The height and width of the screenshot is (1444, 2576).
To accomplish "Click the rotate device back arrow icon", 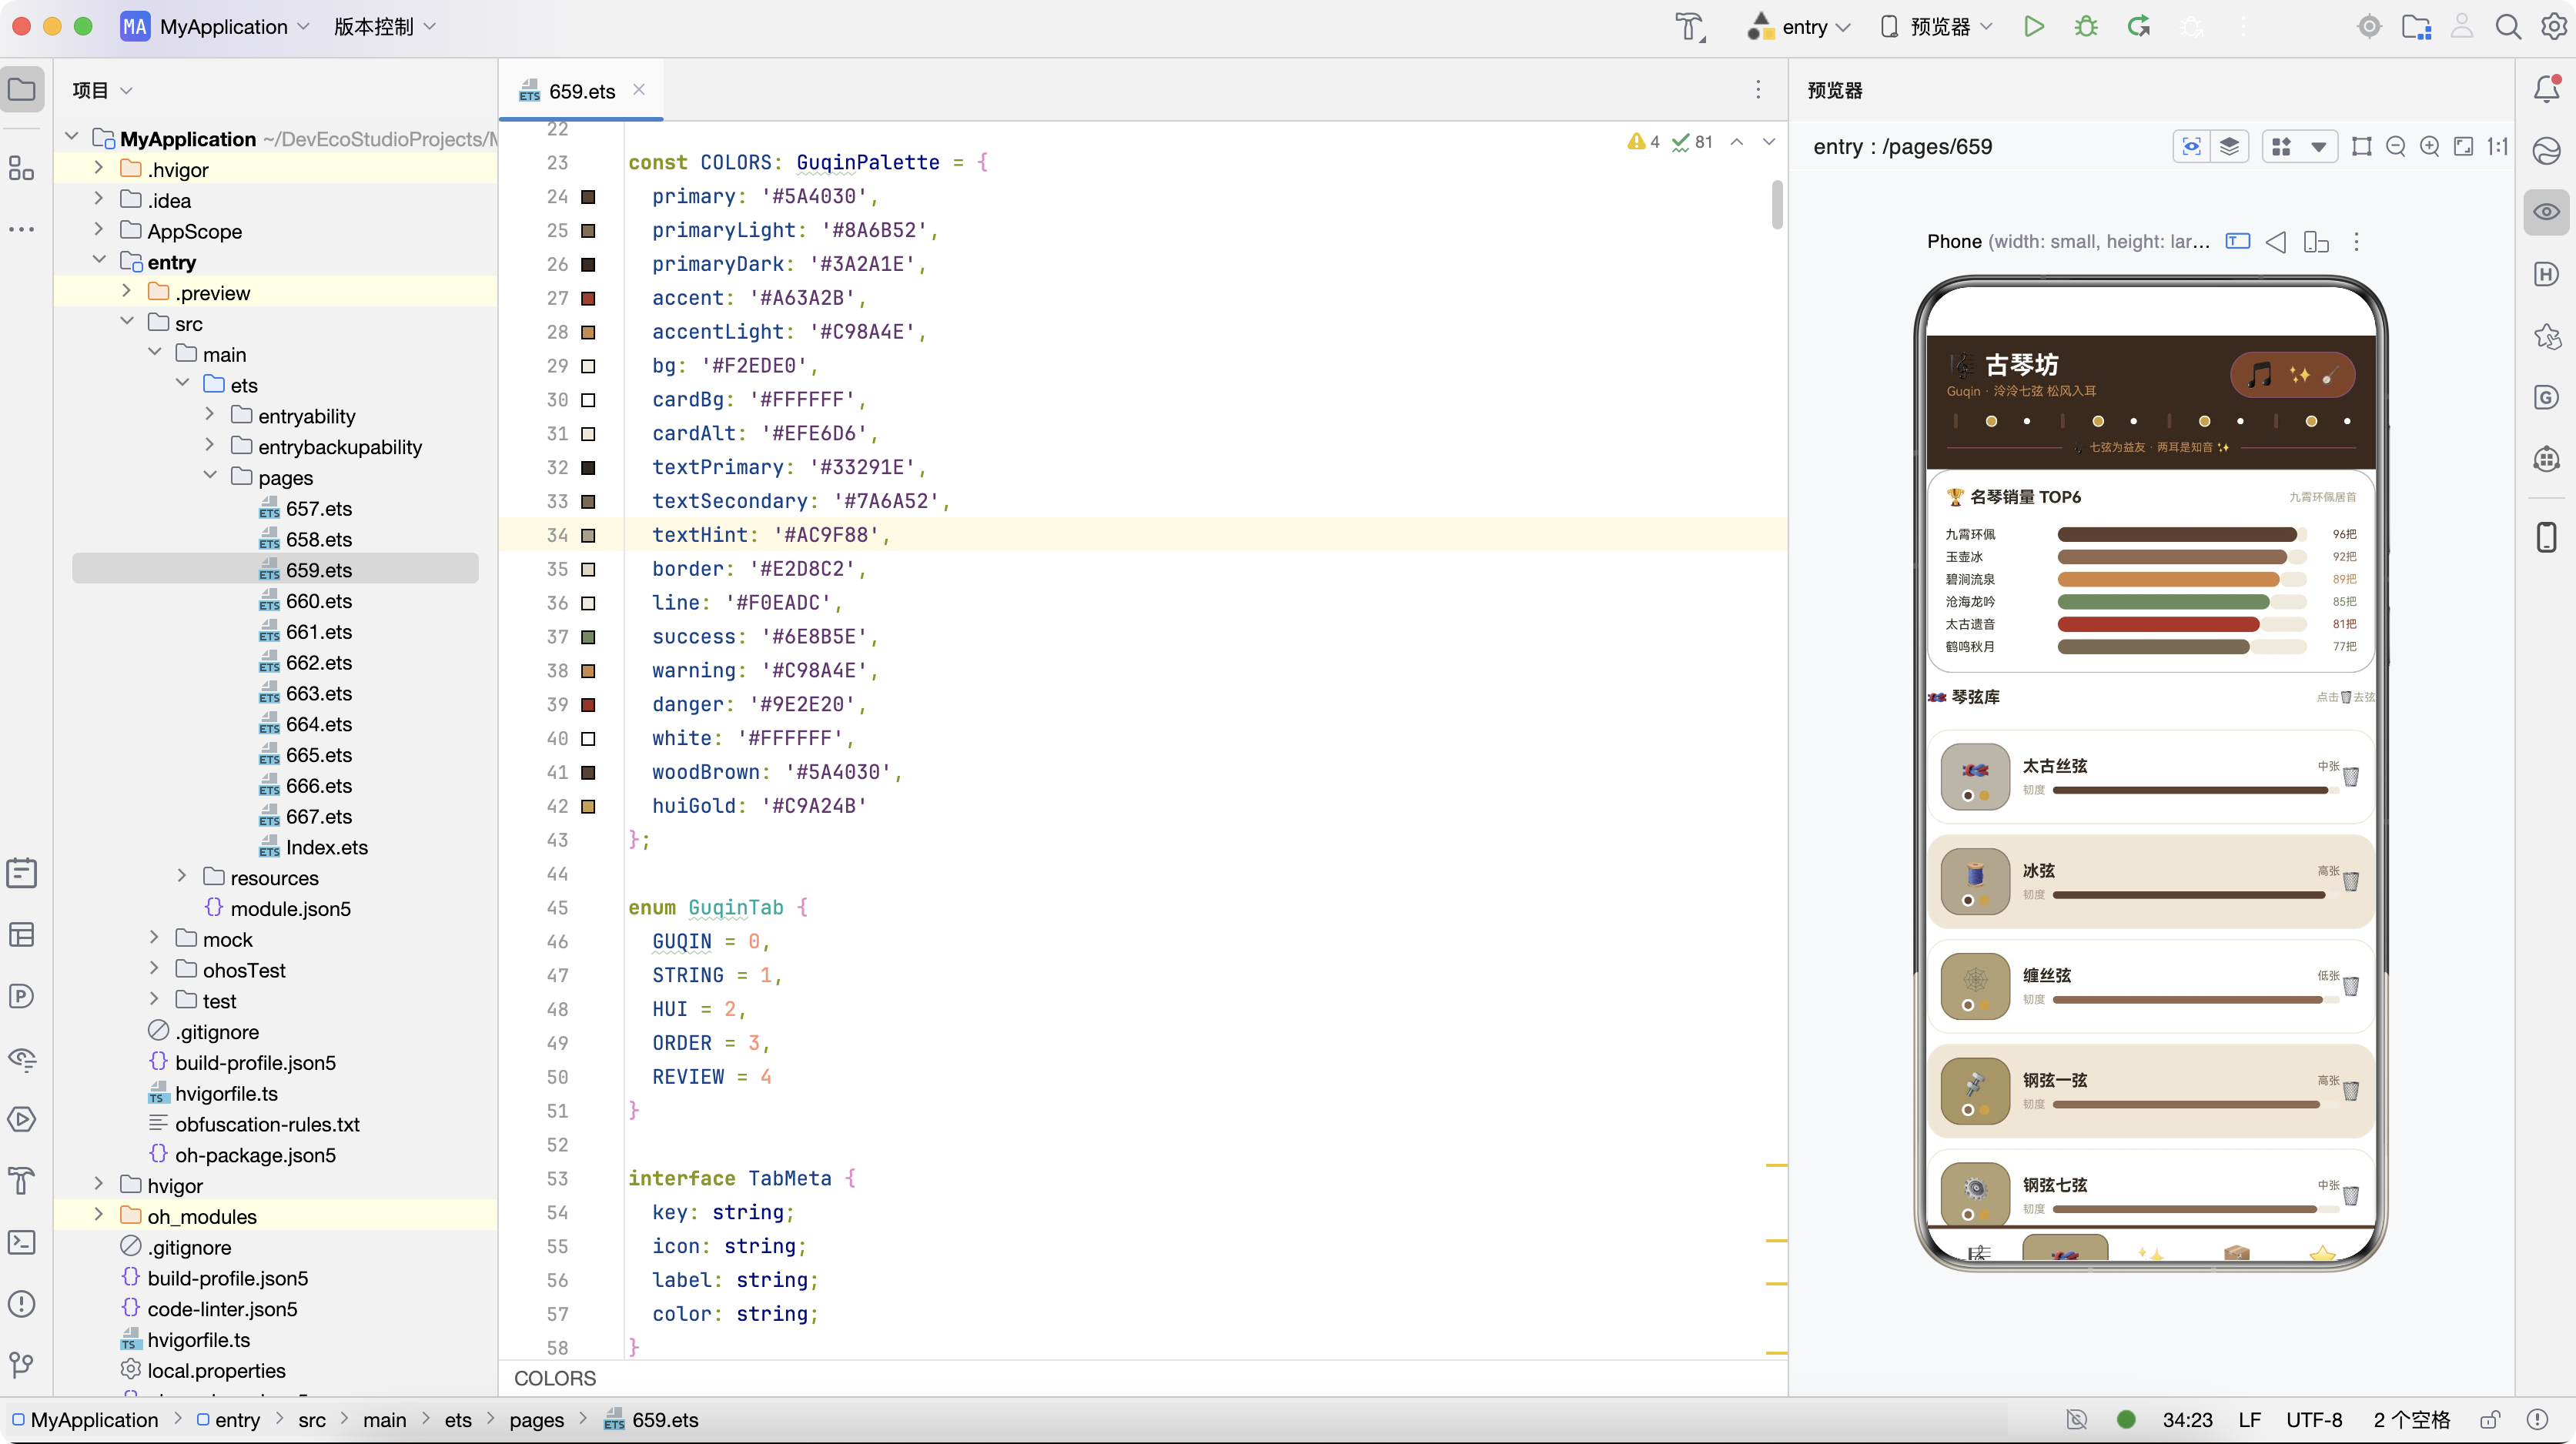I will point(2276,242).
